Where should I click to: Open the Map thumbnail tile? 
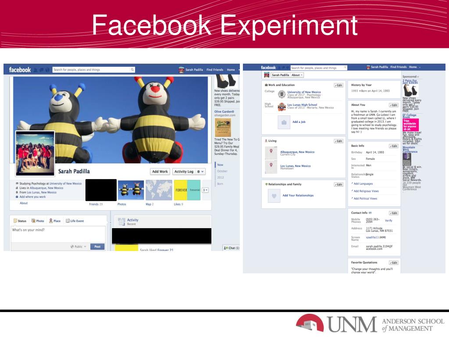tap(159, 190)
